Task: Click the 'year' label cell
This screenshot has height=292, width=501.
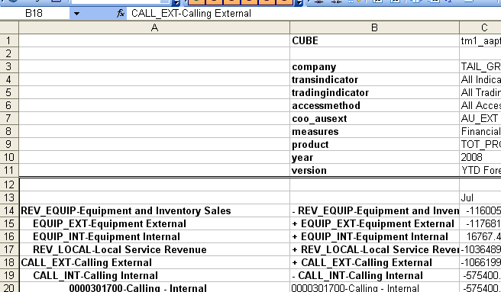Action: (374, 157)
